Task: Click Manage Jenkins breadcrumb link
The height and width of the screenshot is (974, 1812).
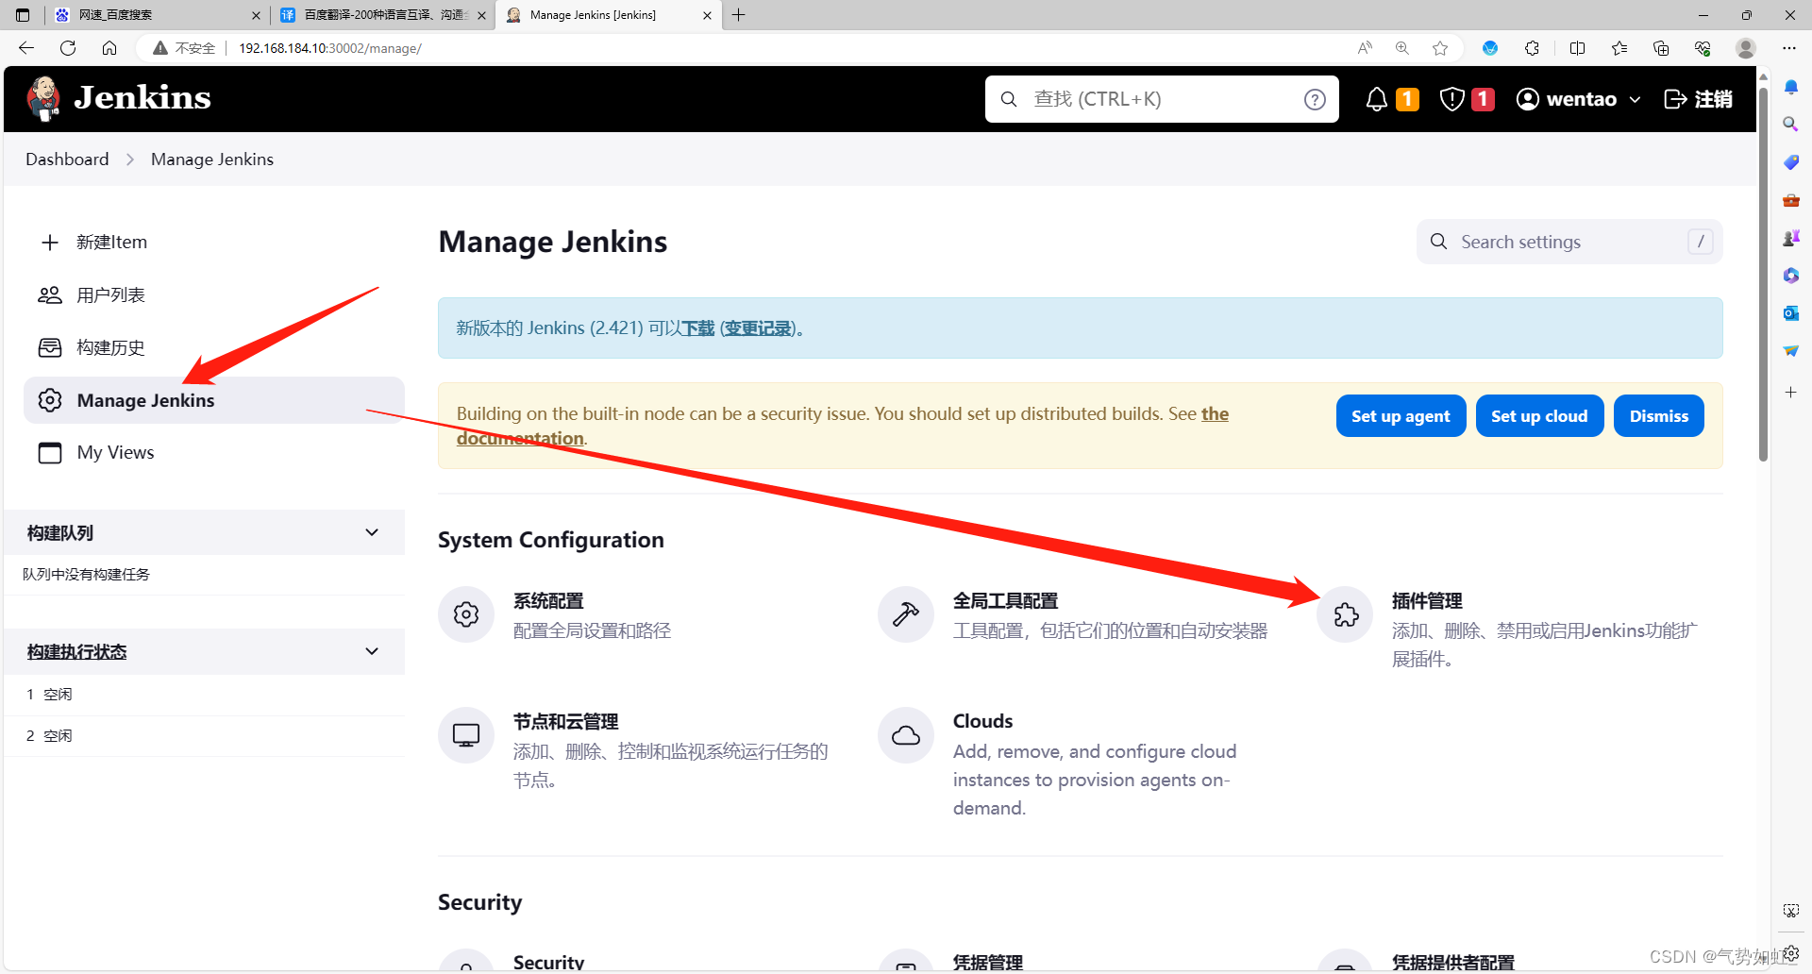Action: (x=212, y=160)
